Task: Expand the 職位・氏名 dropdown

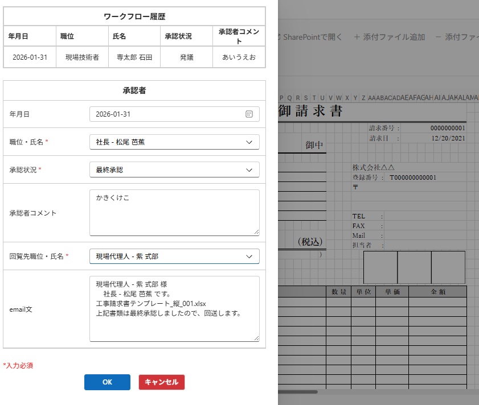Action: coord(249,142)
